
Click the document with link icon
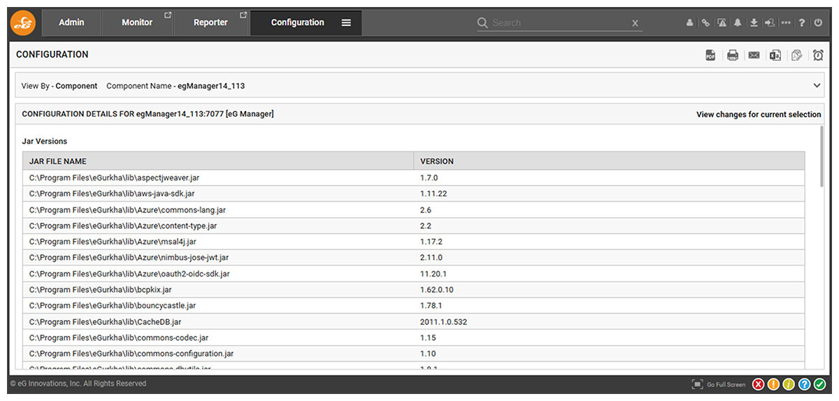[796, 55]
